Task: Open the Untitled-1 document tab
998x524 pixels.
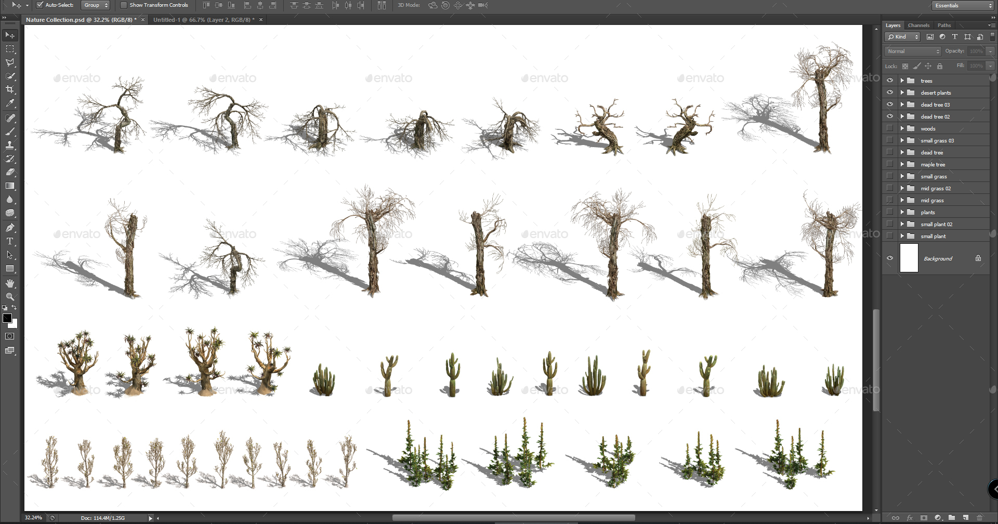Action: pyautogui.click(x=203, y=19)
